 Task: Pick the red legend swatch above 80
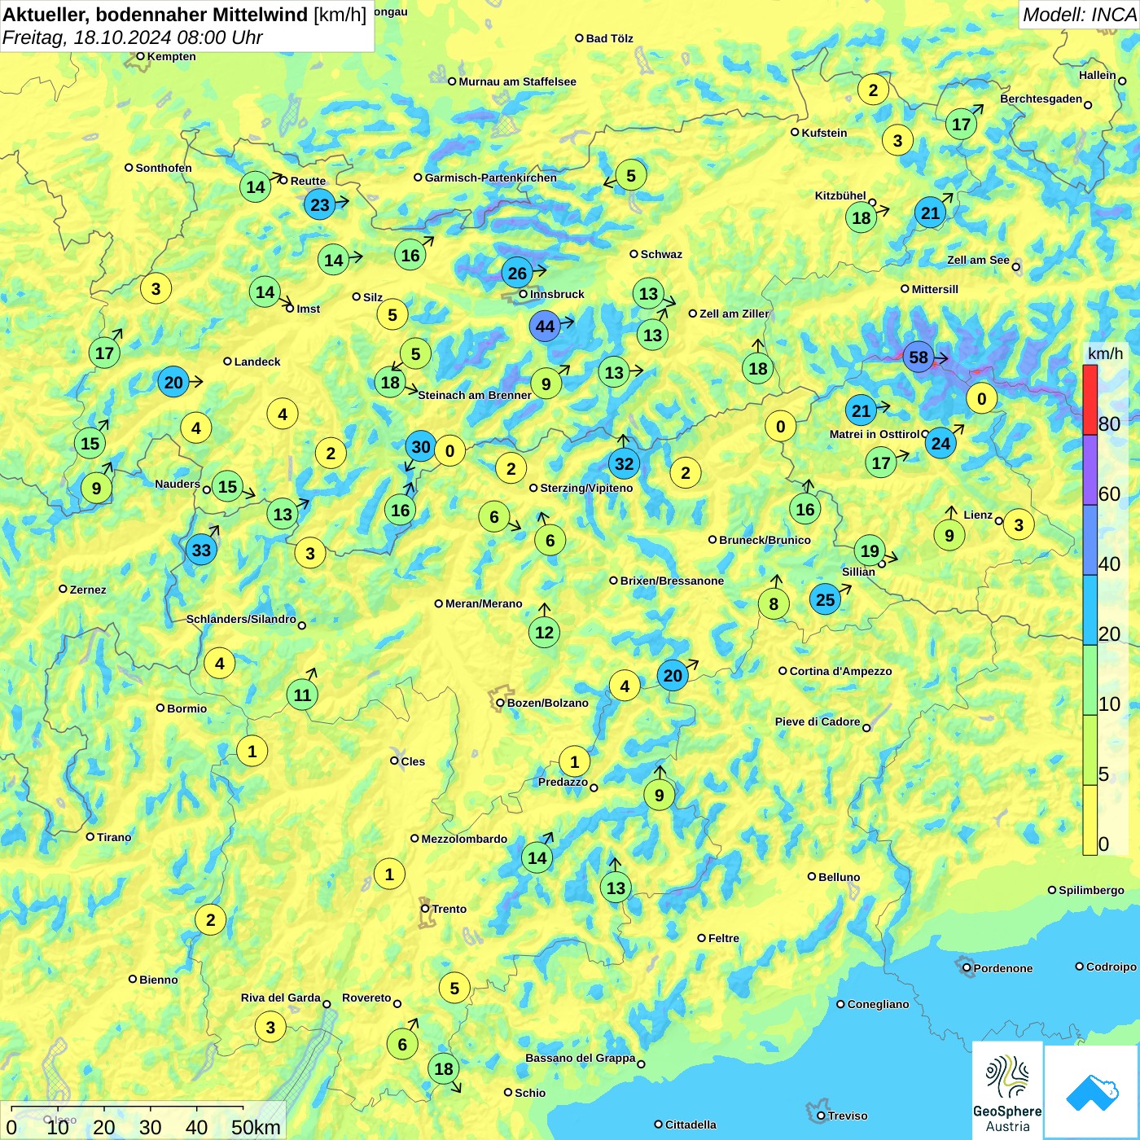click(1090, 399)
